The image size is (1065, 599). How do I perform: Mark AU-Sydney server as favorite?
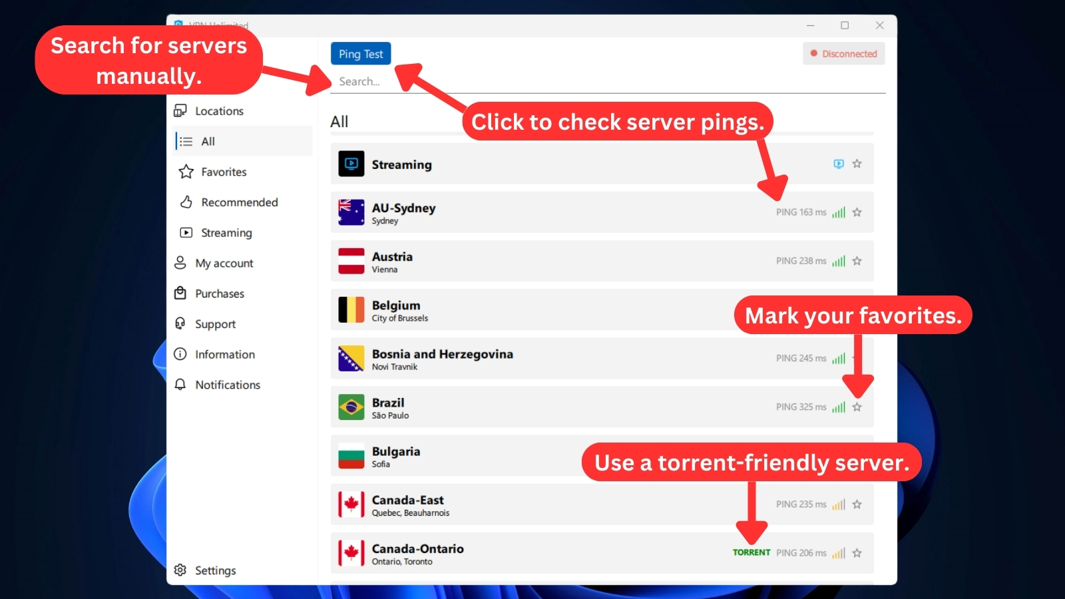click(857, 212)
